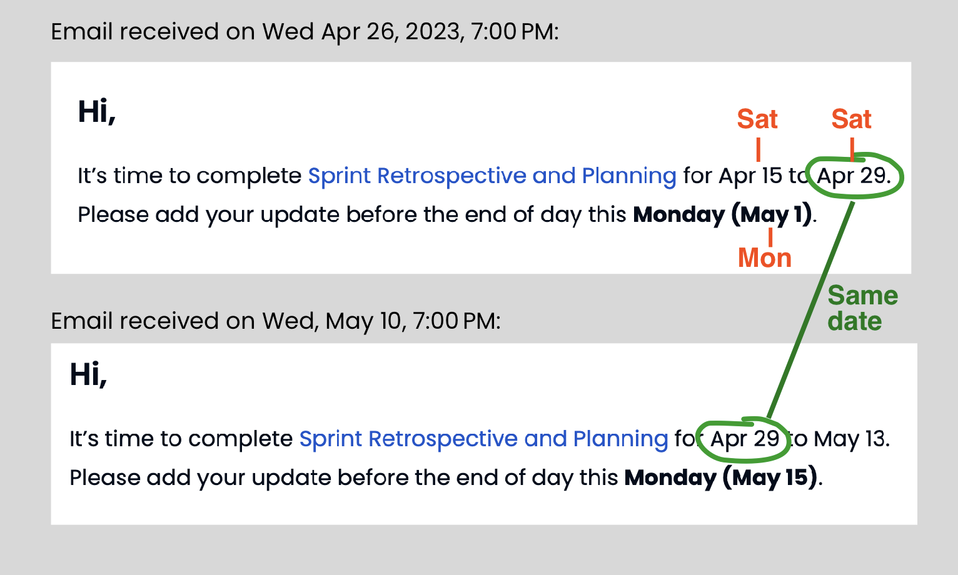Click the orange Mon annotation label

765,257
